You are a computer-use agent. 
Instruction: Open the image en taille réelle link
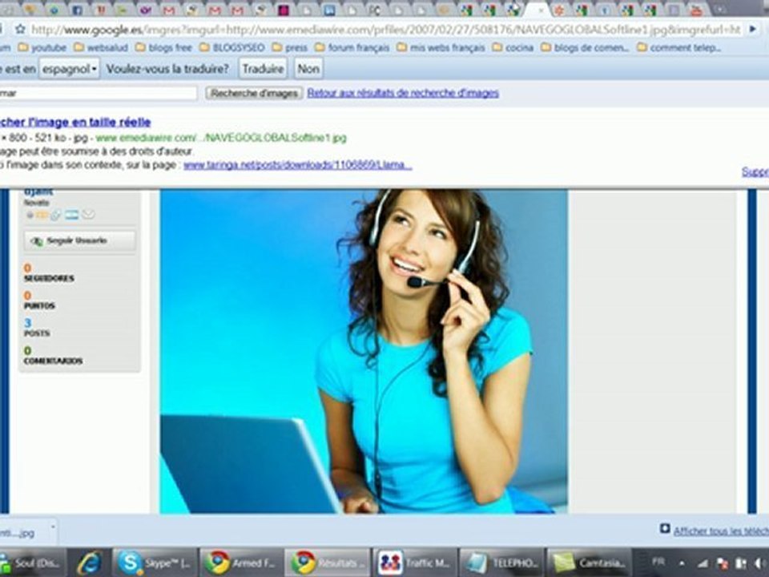(x=75, y=122)
